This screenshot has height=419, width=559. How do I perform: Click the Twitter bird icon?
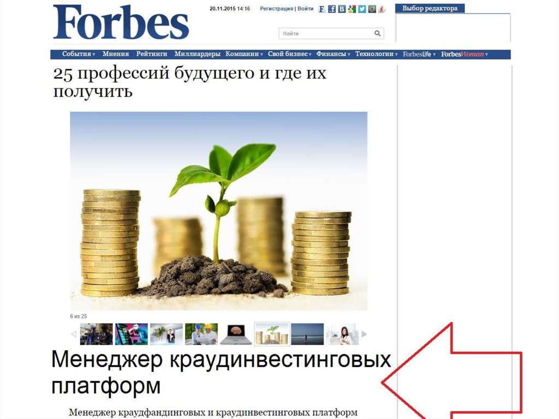tap(362, 9)
